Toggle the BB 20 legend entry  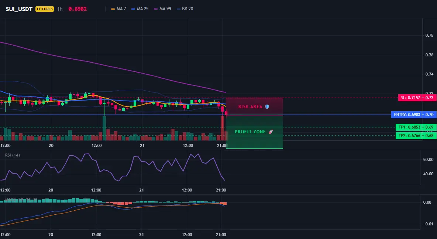[185, 9]
